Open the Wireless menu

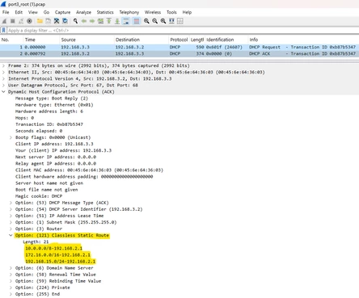pos(153,12)
